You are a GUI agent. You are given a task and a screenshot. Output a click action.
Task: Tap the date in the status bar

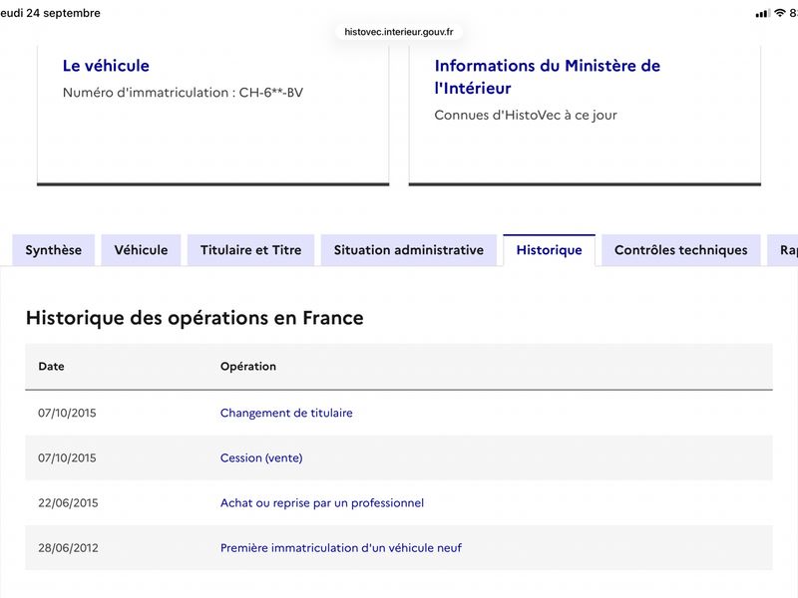coord(50,13)
